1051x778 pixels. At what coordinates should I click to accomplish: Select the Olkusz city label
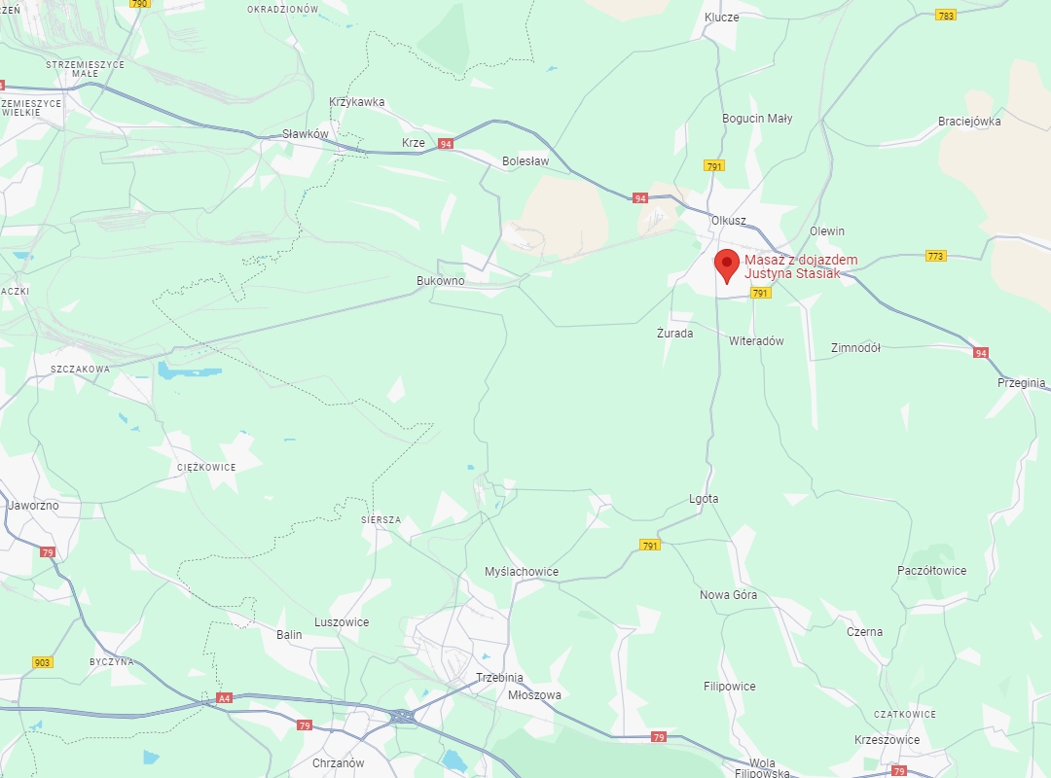coord(729,221)
